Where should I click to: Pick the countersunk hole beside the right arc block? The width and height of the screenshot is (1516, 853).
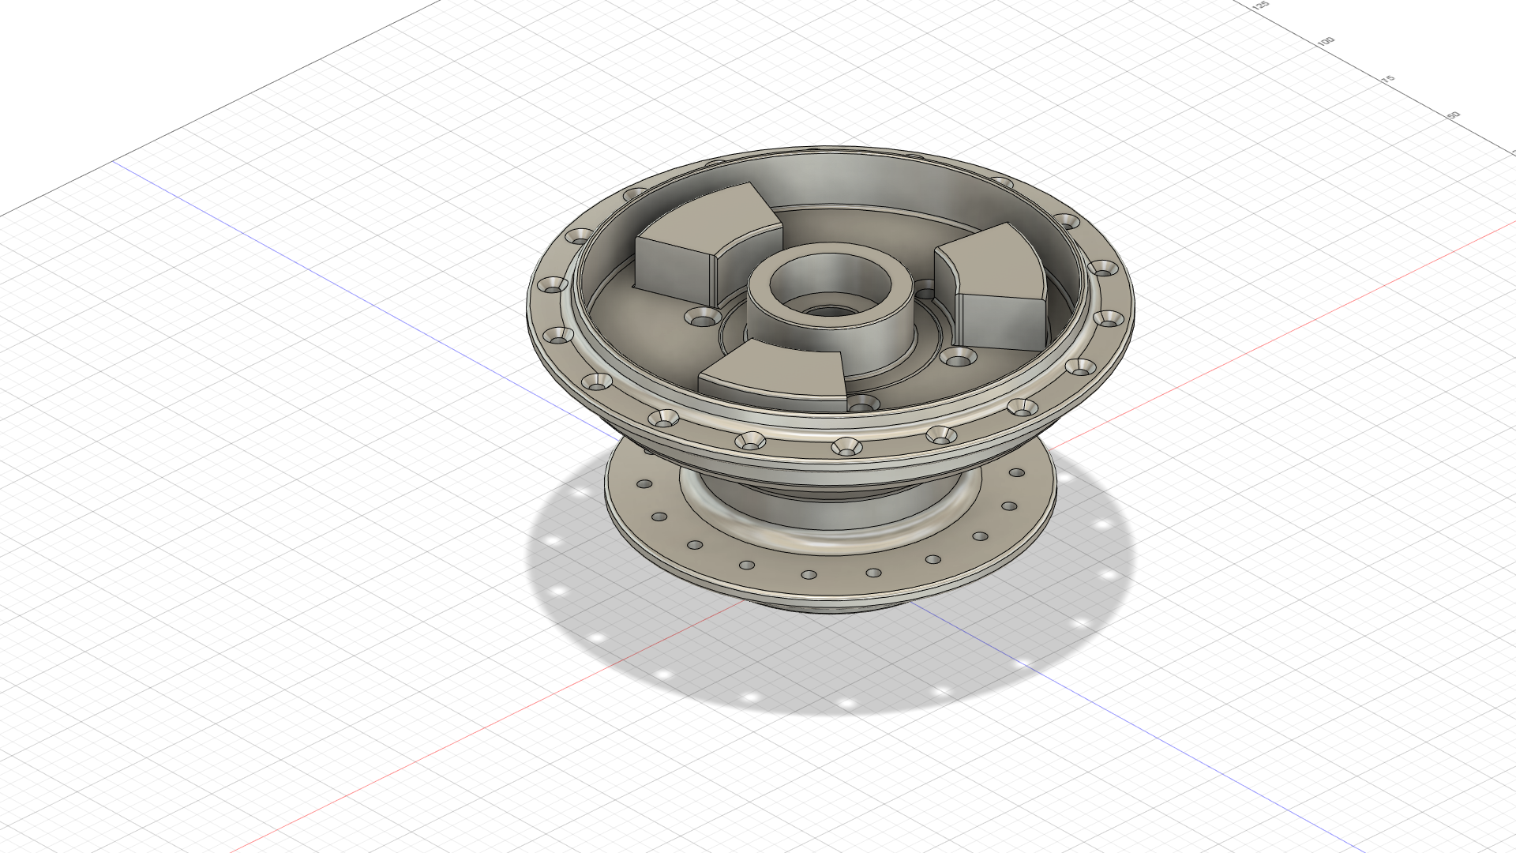tap(957, 359)
